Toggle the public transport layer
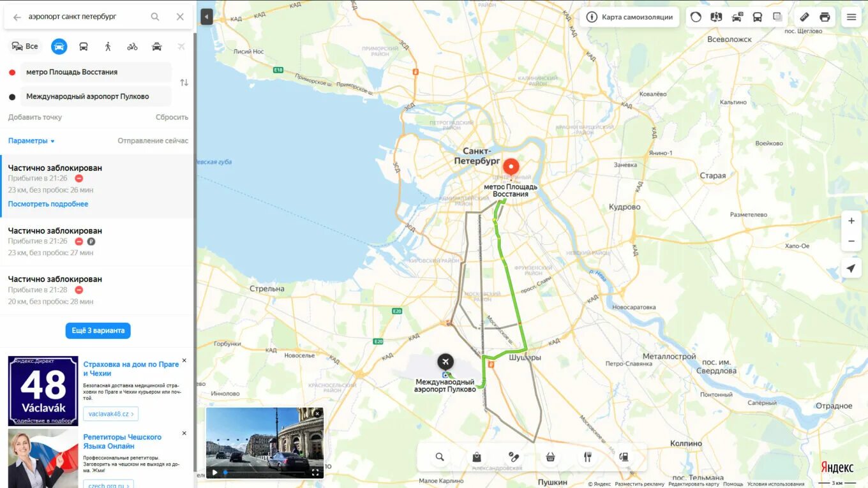Image resolution: width=868 pixels, height=488 pixels. coord(757,17)
